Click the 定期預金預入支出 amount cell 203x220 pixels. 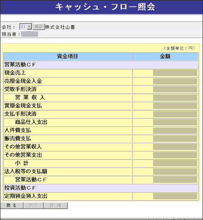point(175,196)
